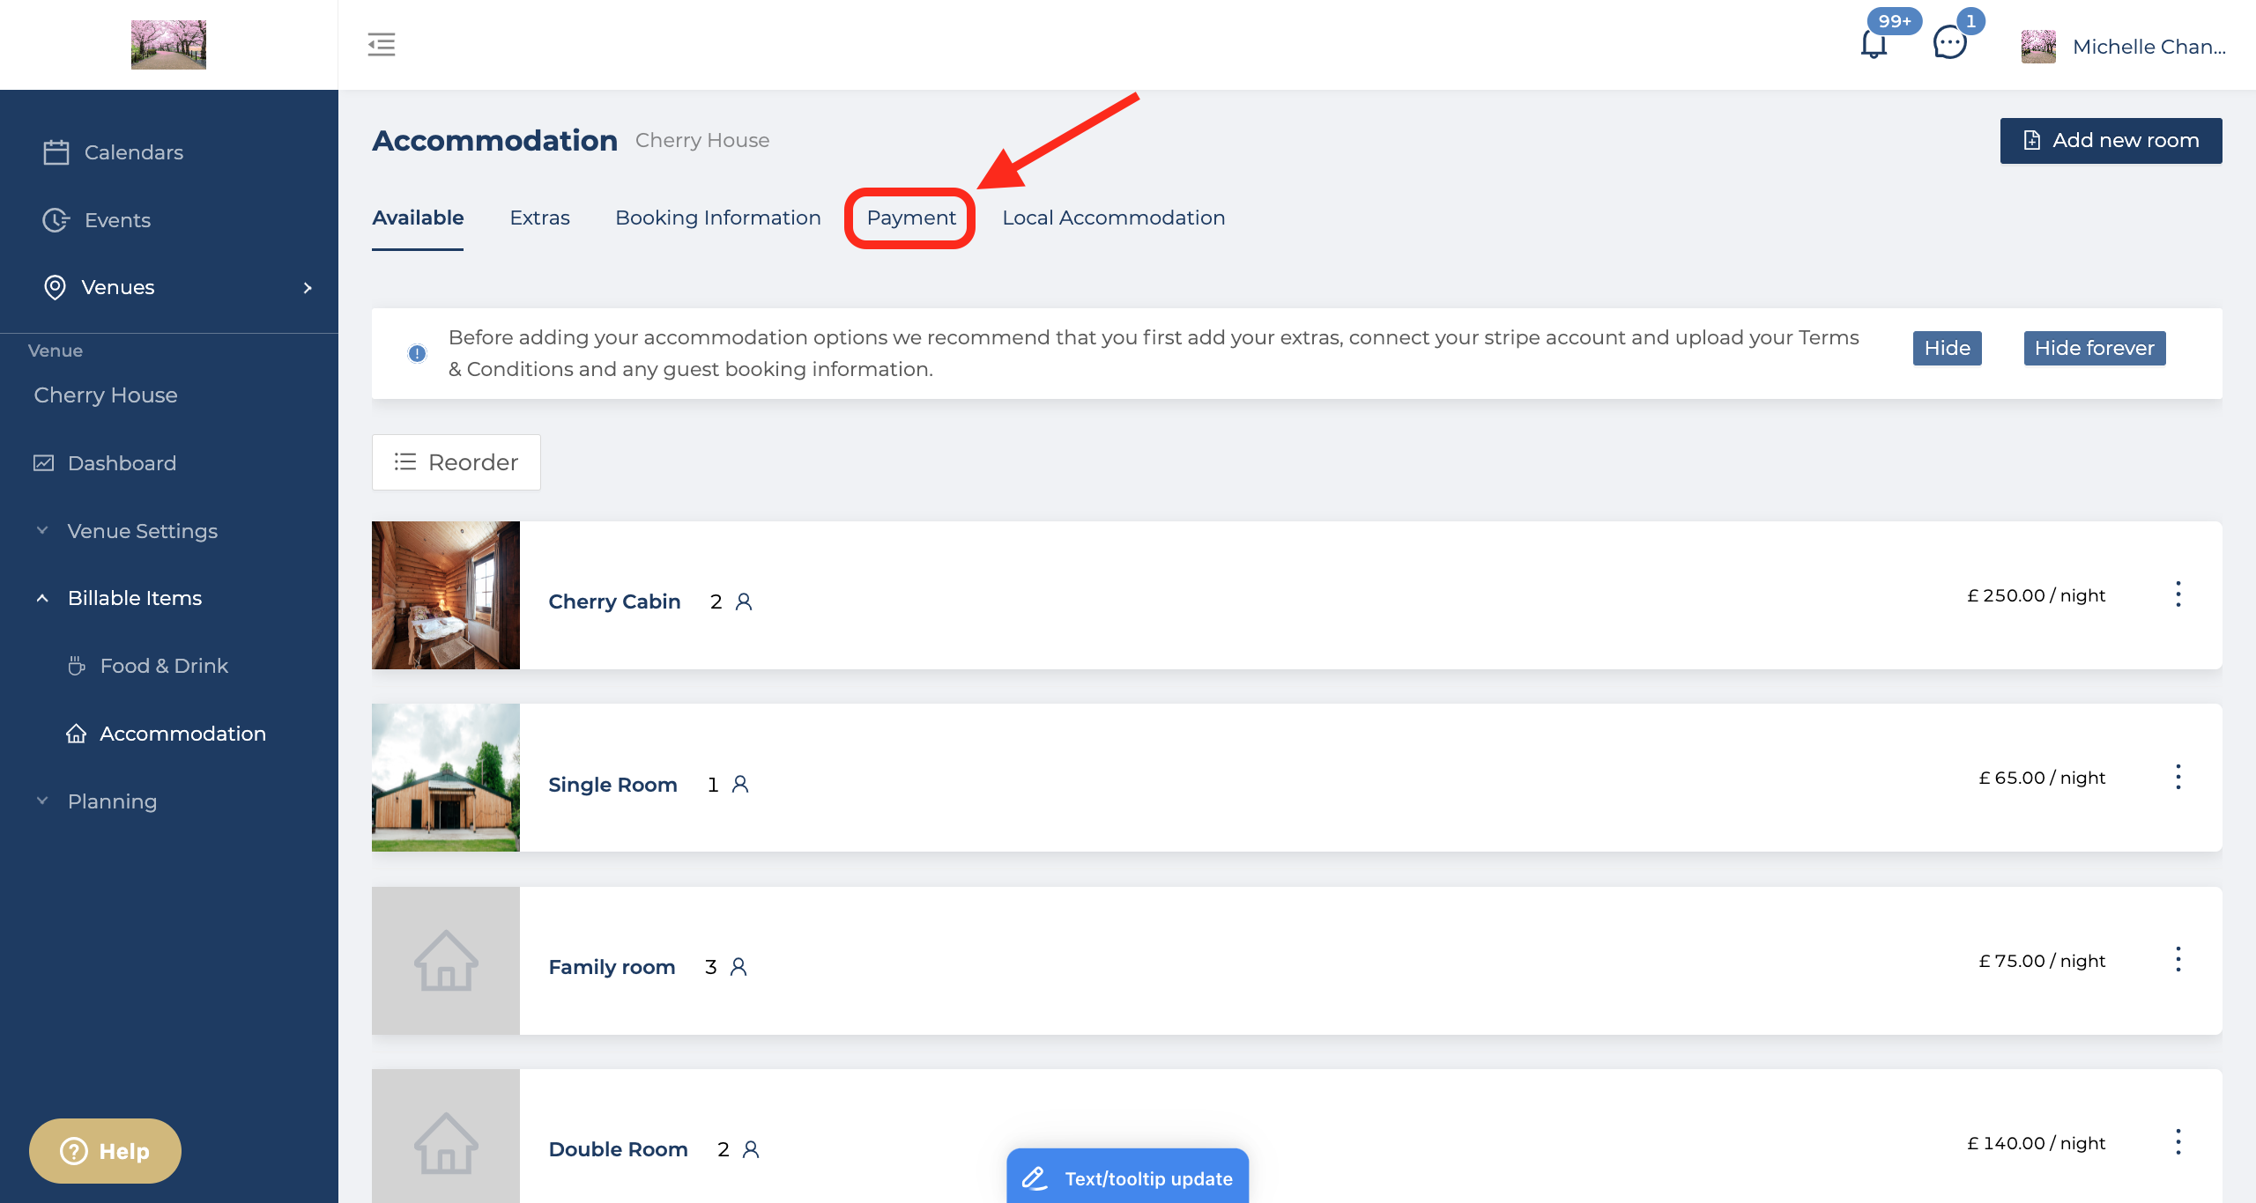
Task: Collapse the Billable Items section
Action: pos(42,598)
